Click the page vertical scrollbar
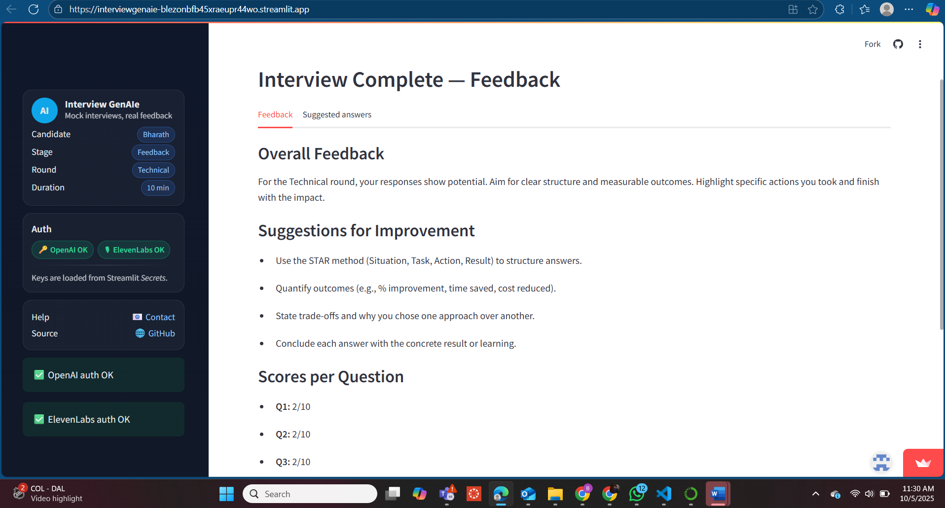Screen dimensions: 945x508 pos(942,204)
